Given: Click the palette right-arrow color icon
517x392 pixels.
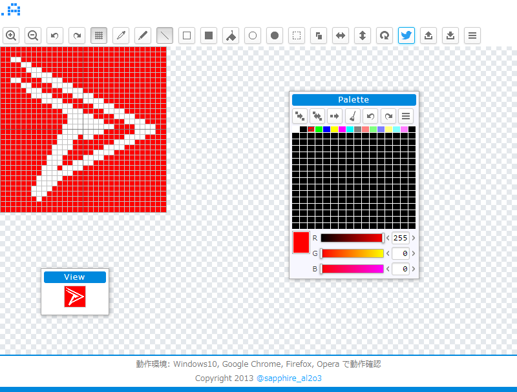Looking at the screenshot, I should click(335, 116).
